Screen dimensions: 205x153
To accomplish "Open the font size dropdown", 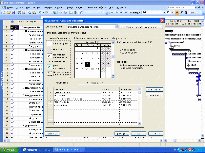I will (172, 13).
